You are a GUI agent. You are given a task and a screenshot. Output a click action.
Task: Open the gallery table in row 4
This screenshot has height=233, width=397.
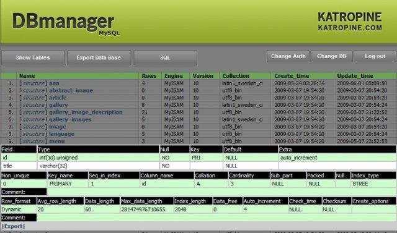[x=58, y=105]
